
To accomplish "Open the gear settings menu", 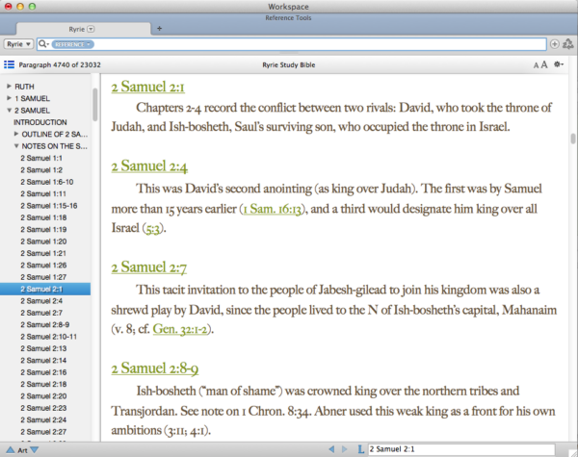I will pos(559,64).
